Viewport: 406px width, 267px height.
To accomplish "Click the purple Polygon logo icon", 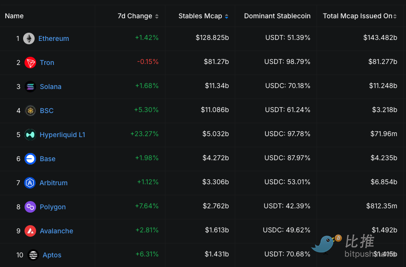I will pos(30,207).
